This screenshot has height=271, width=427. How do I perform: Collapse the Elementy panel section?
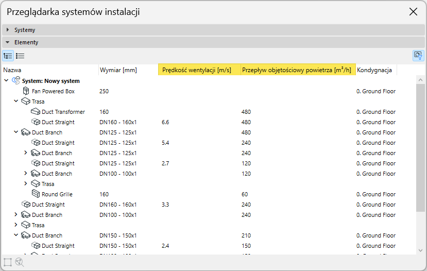point(8,42)
